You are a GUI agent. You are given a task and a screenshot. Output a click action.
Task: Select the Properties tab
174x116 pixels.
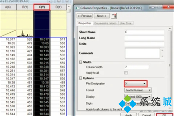pos(85,23)
